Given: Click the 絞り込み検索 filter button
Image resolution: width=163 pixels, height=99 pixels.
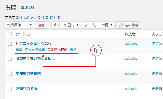Looking at the screenshot, I should (x=128, y=25).
